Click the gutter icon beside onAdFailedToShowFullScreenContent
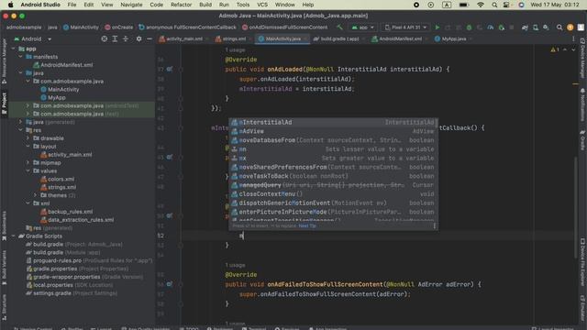Viewport: 587px width, 330px height. [x=170, y=284]
